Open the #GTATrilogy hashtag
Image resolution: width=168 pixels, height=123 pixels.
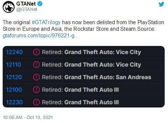(46, 22)
